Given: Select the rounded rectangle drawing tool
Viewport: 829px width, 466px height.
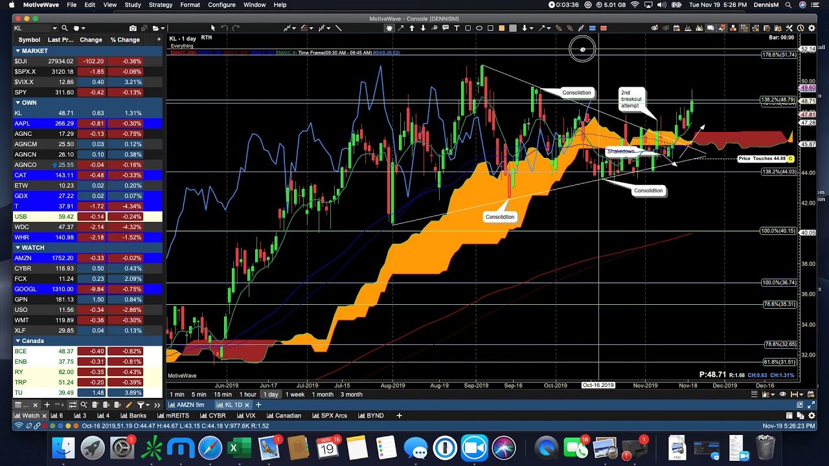Looking at the screenshot, I should click(x=468, y=28).
